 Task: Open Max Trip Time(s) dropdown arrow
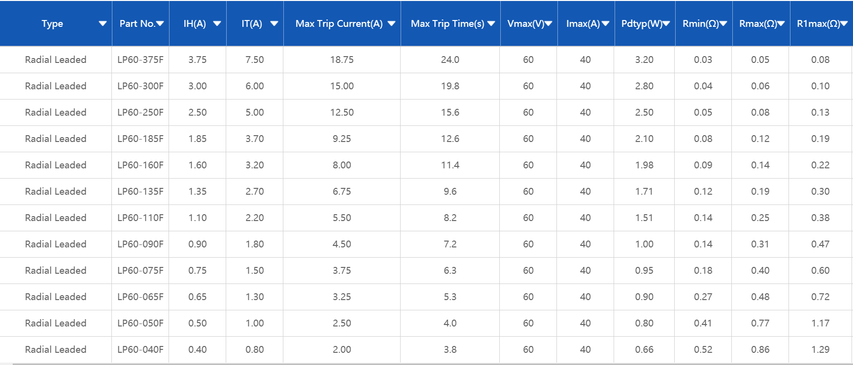pyautogui.click(x=491, y=23)
